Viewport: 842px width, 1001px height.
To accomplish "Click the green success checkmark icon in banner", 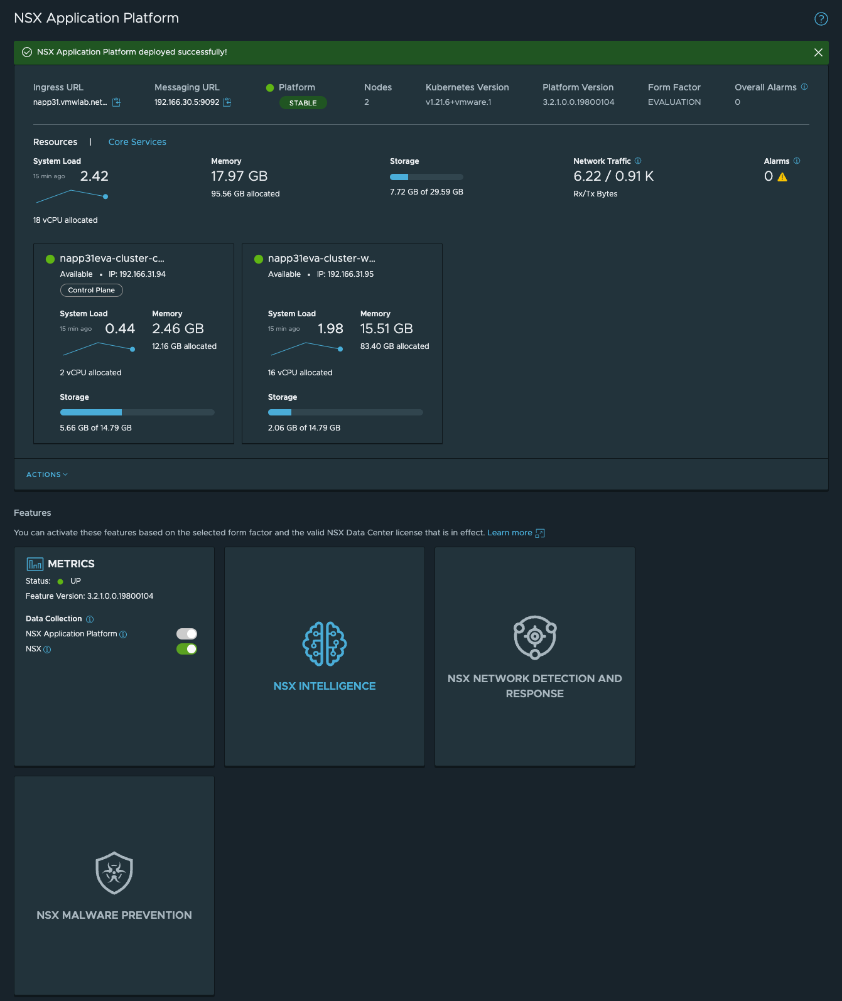I will pos(27,52).
